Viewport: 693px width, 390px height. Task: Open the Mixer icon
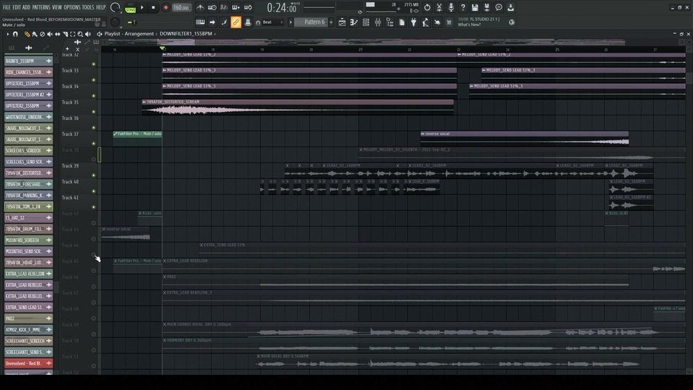tap(378, 22)
